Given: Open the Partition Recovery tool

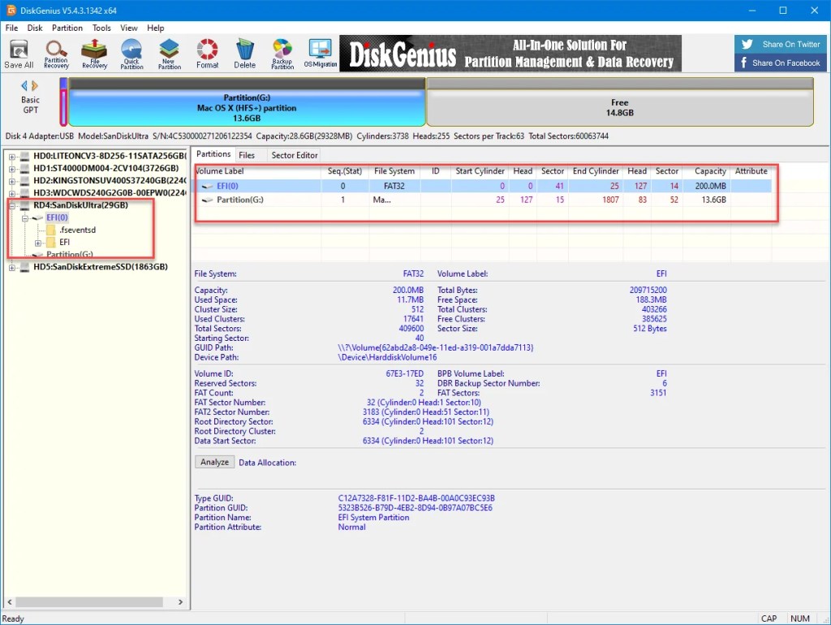Looking at the screenshot, I should [56, 54].
